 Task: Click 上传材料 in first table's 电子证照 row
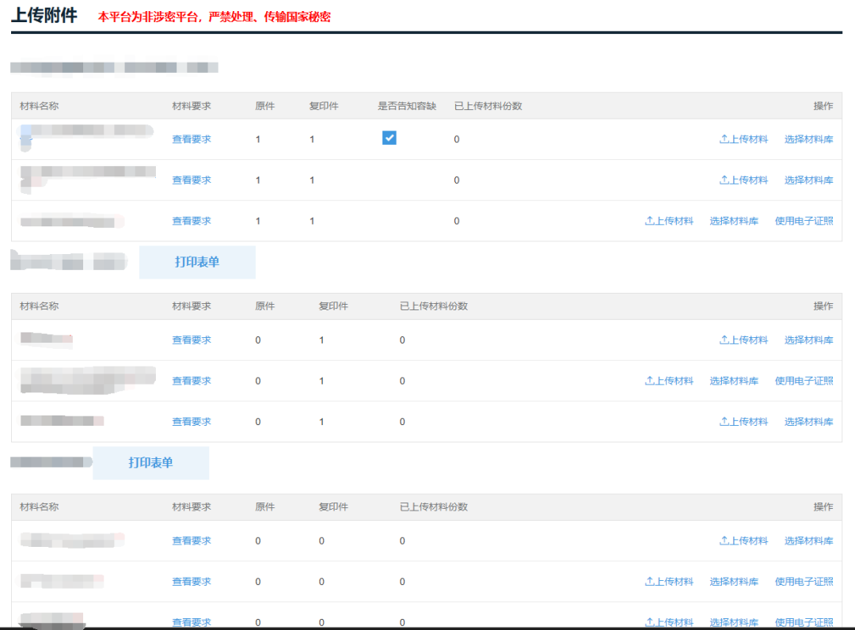pos(669,221)
